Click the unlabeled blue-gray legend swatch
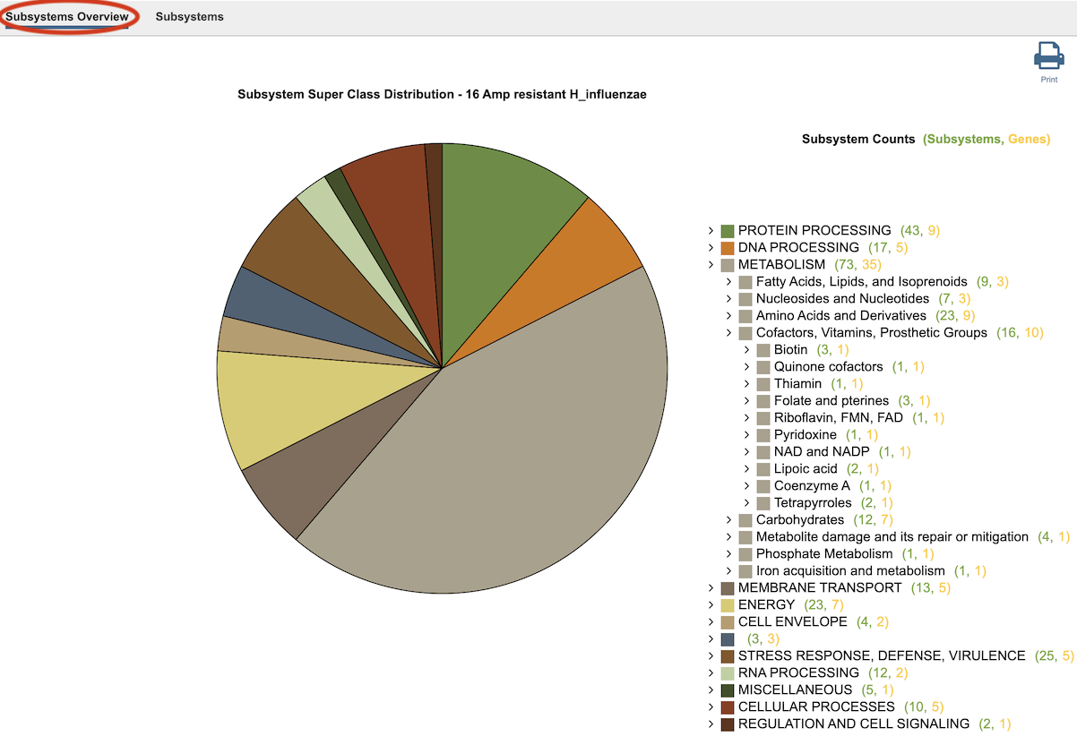 [728, 639]
